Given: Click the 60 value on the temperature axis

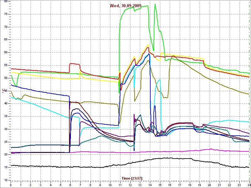Looking at the screenshot, I should tap(5, 53).
